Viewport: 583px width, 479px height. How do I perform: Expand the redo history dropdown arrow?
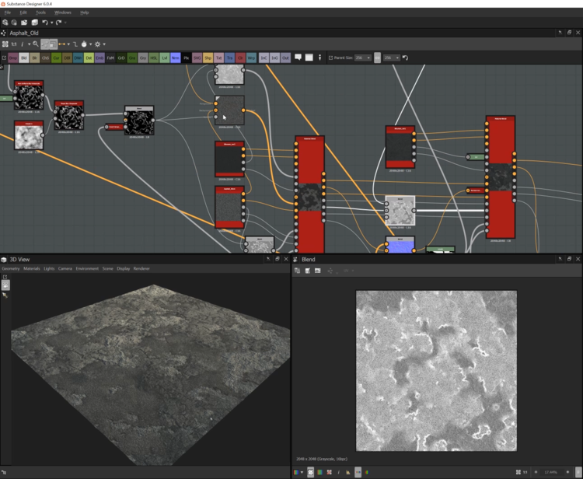tap(65, 23)
